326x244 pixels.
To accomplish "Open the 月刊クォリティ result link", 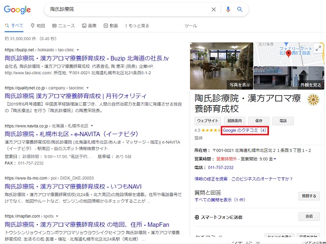I will click(x=76, y=96).
